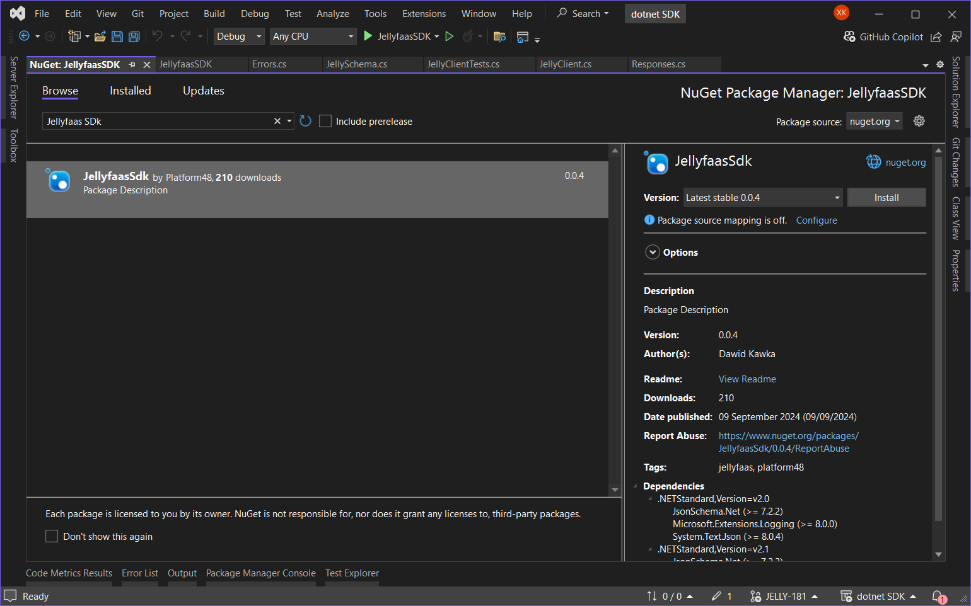Open the Server Explorer side tab
Viewport: 971px width, 606px height.
[13, 88]
